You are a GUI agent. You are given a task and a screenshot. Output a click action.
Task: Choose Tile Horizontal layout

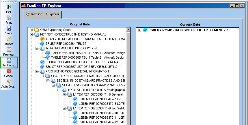(x=9, y=62)
